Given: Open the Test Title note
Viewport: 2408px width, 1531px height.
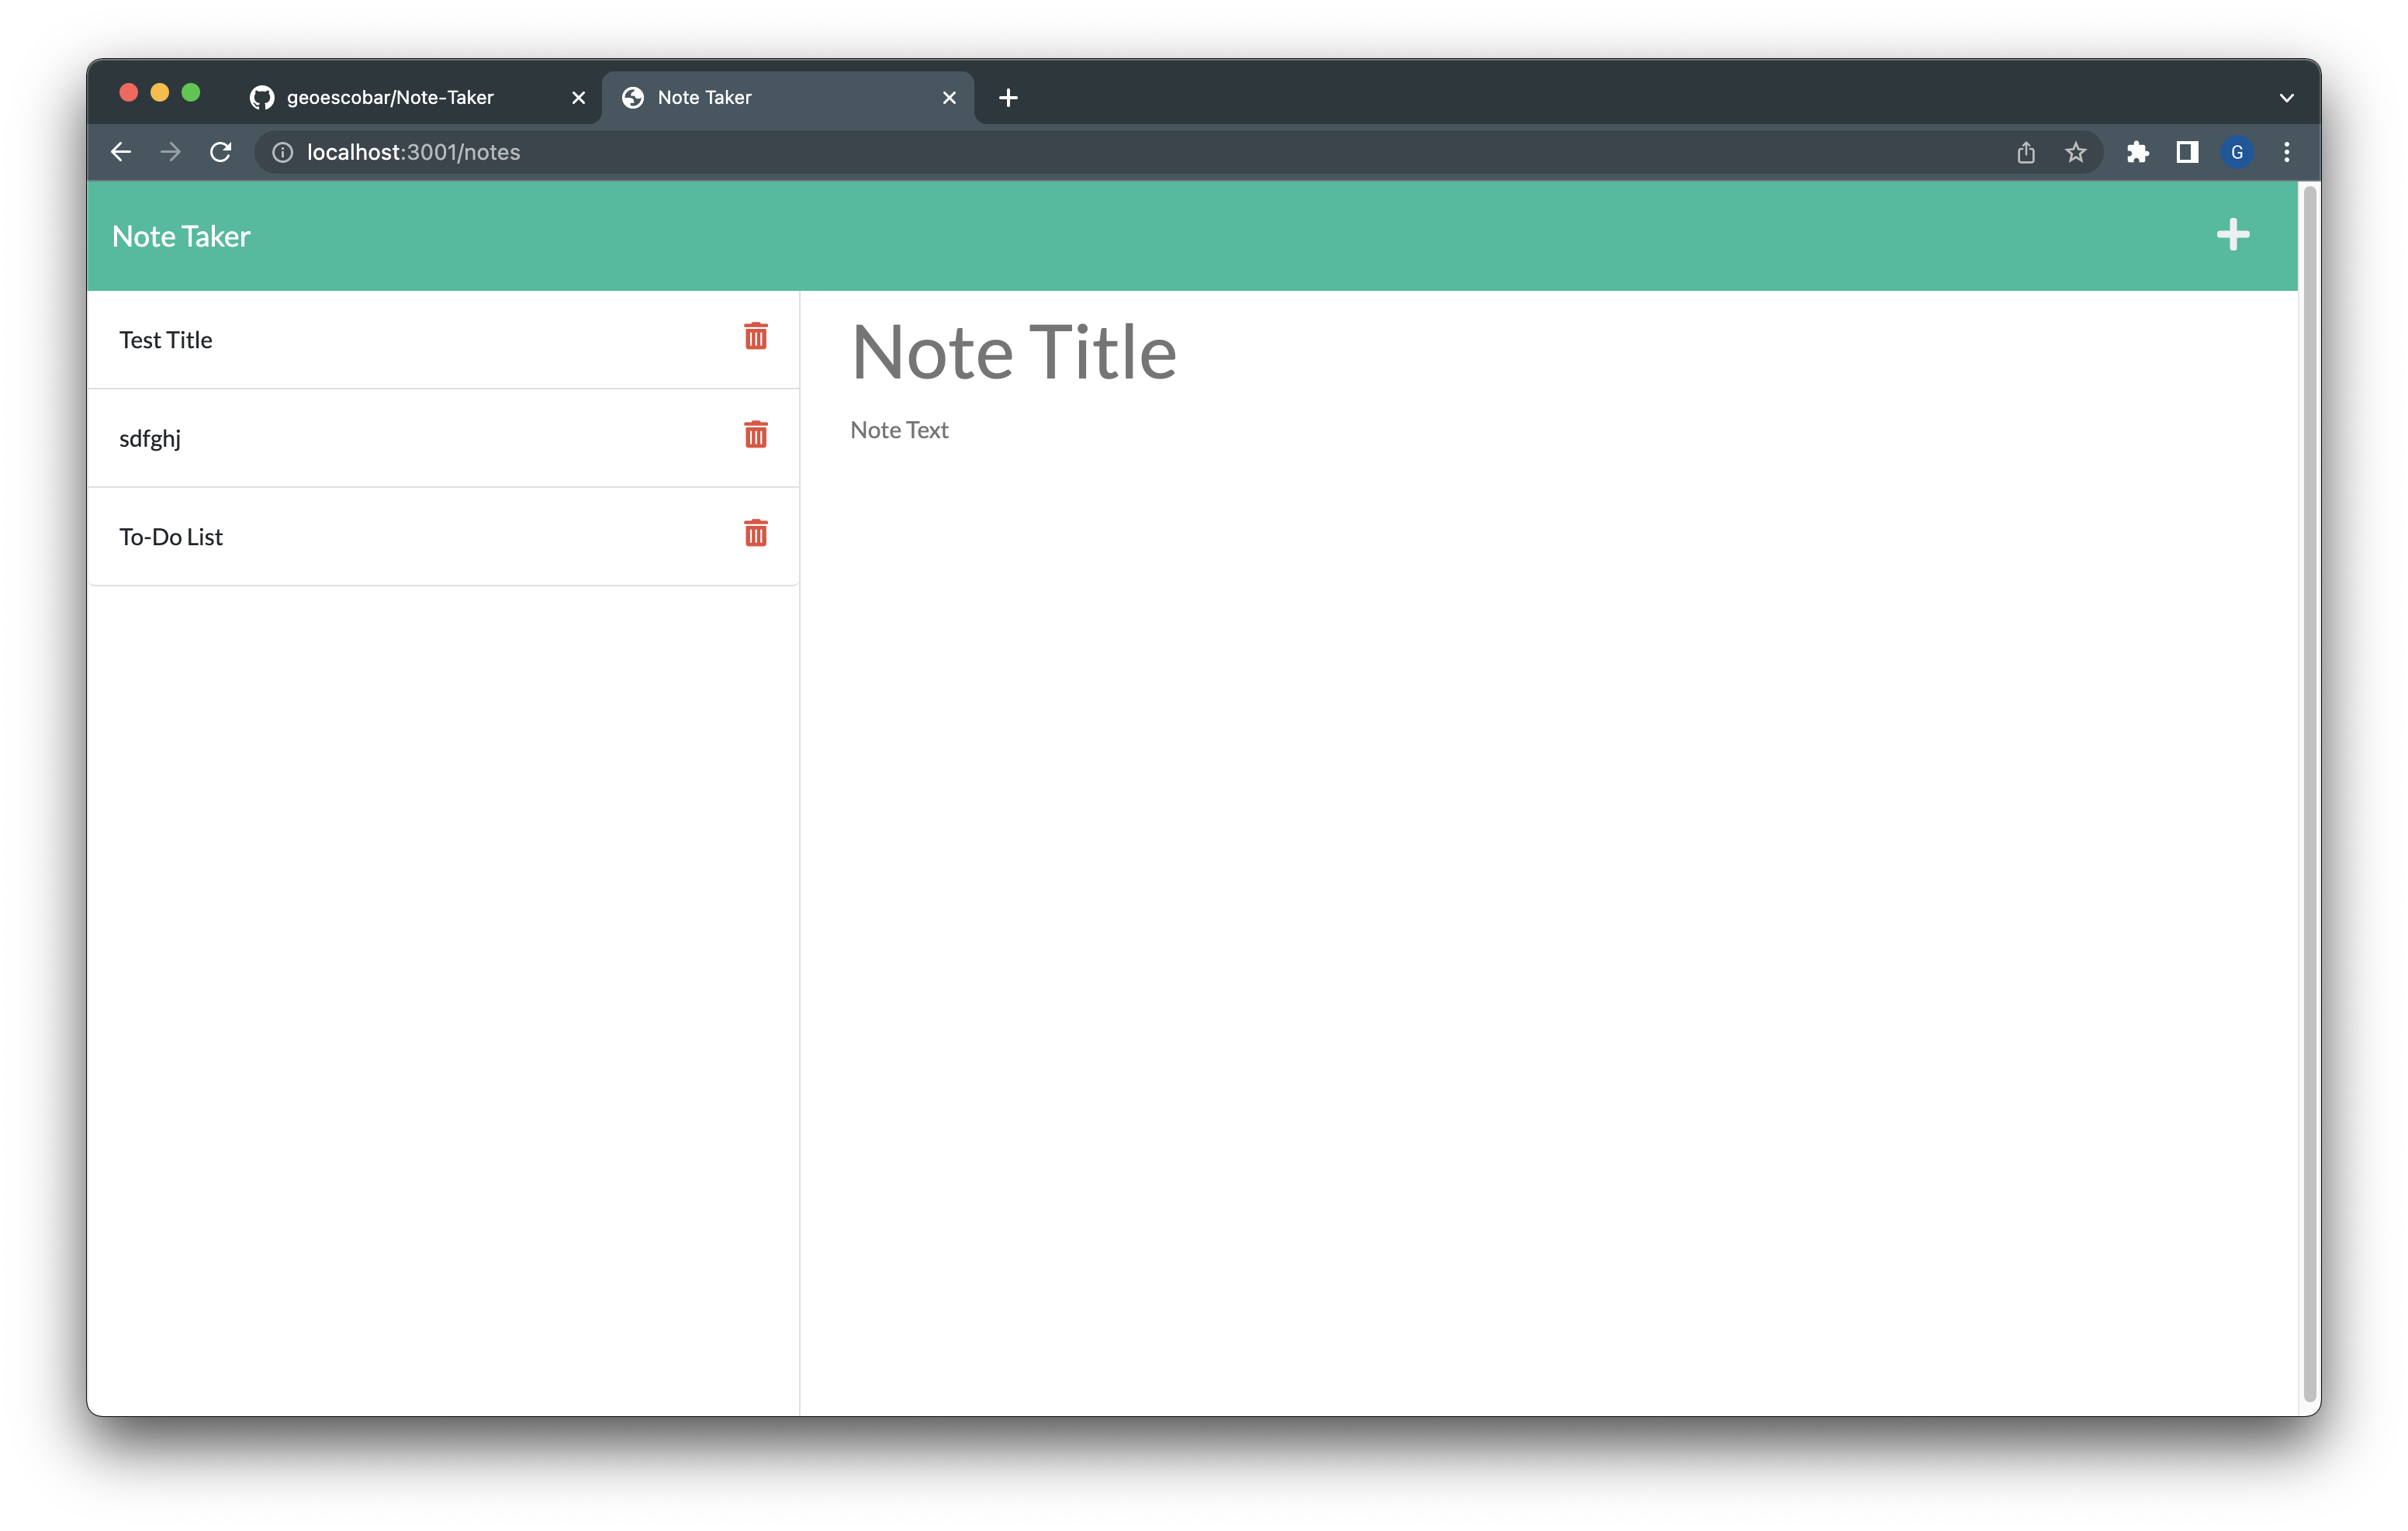Looking at the screenshot, I should (166, 340).
